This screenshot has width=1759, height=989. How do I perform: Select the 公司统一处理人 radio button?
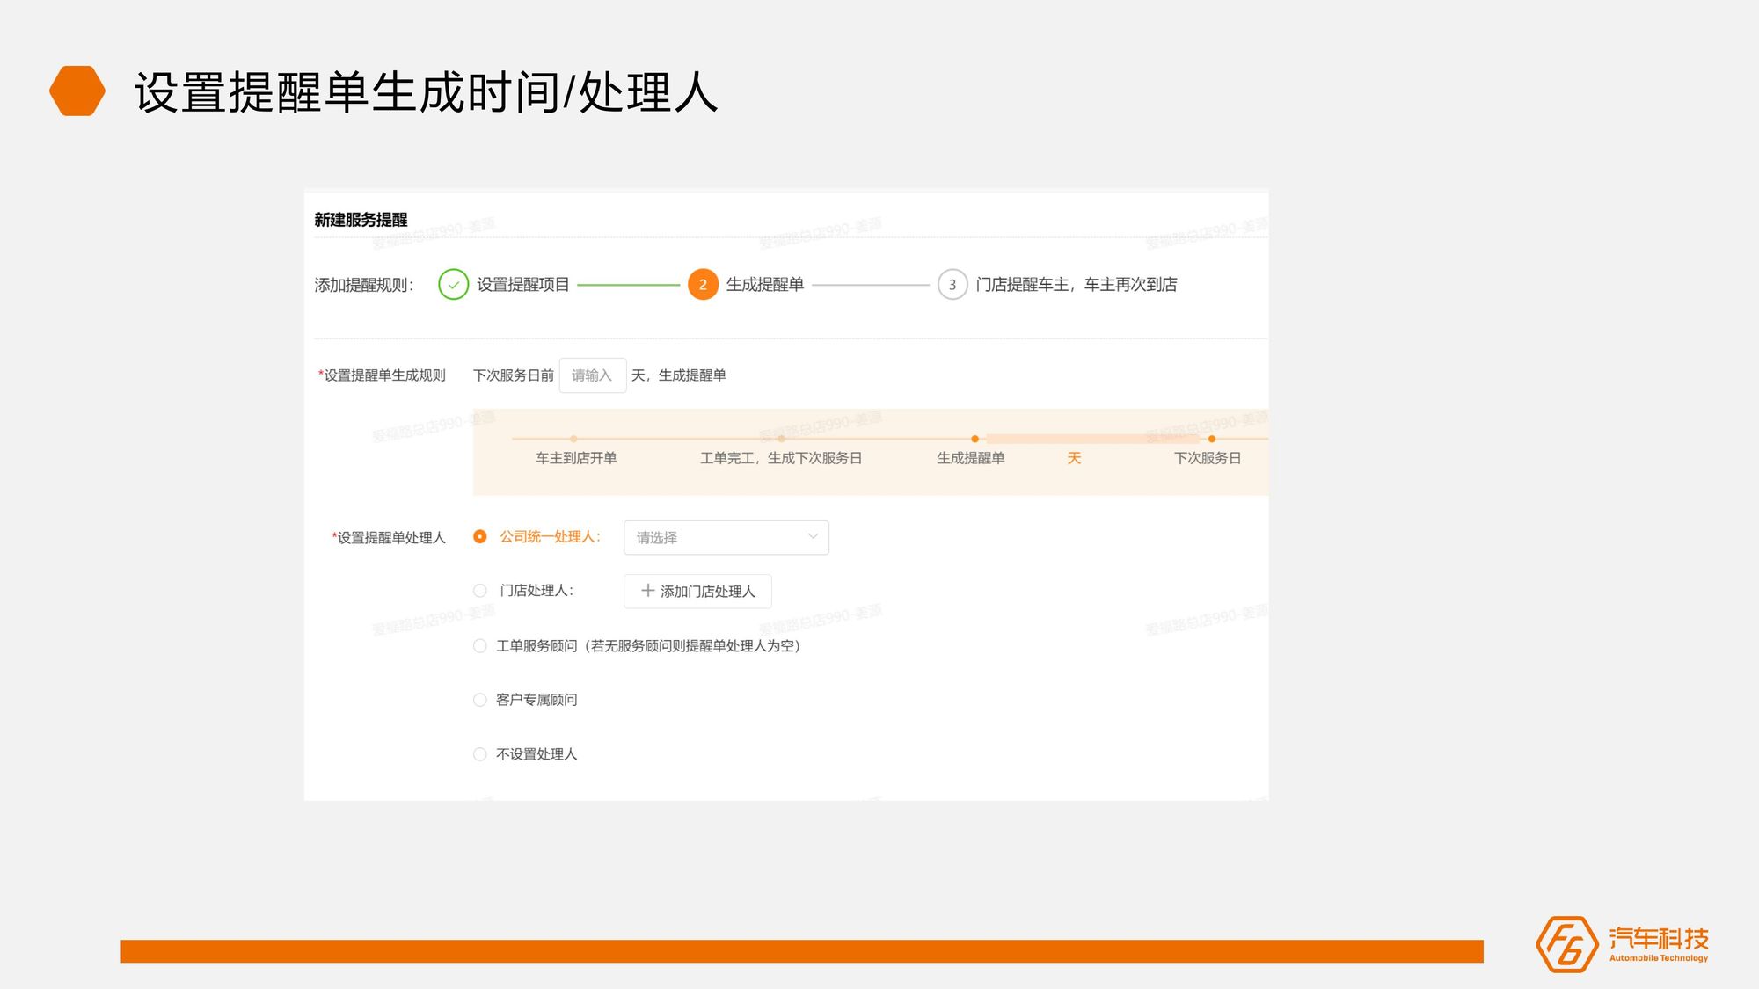click(x=479, y=536)
